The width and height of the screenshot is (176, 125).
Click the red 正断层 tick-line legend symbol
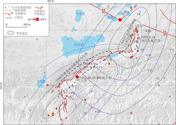click(x=9, y=17)
